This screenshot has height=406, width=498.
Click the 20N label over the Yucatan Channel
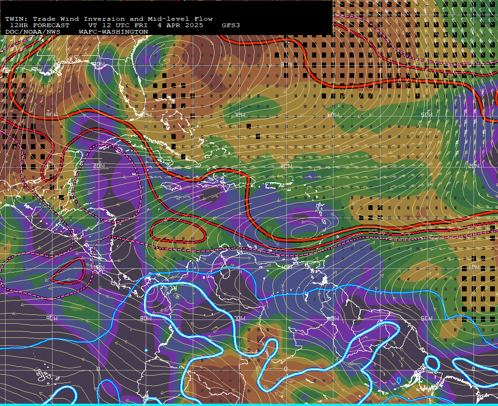pos(99,166)
